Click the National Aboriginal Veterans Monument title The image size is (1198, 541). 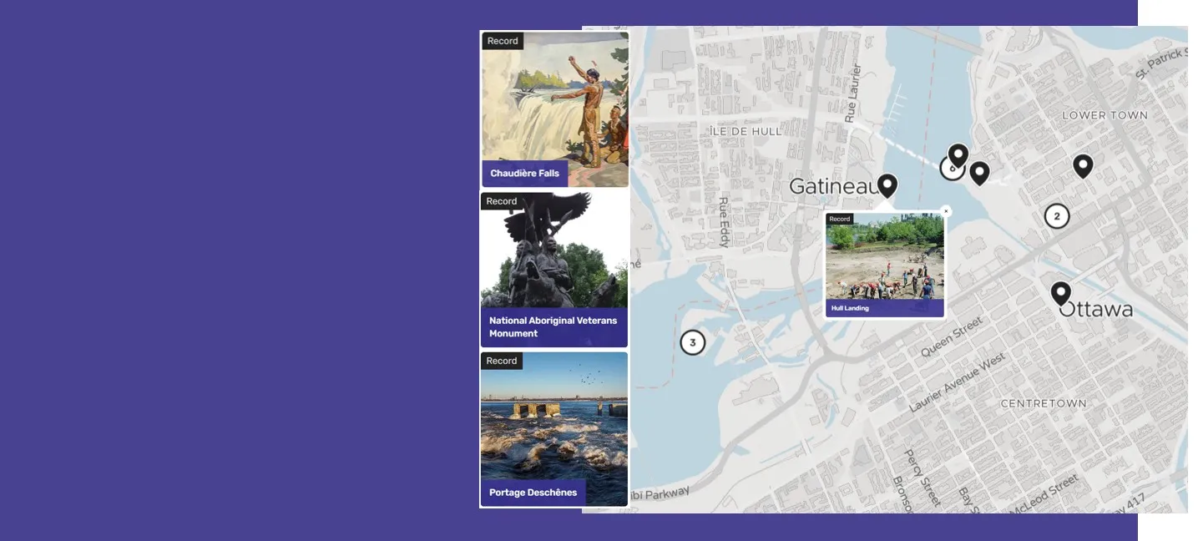pos(553,326)
